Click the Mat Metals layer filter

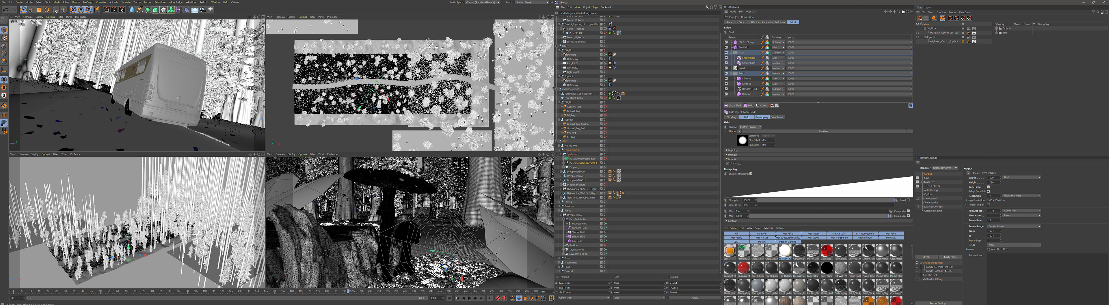click(x=813, y=233)
